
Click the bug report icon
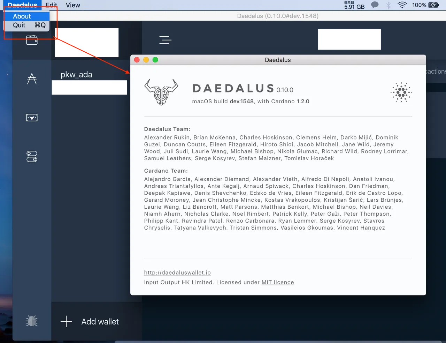[x=32, y=321]
